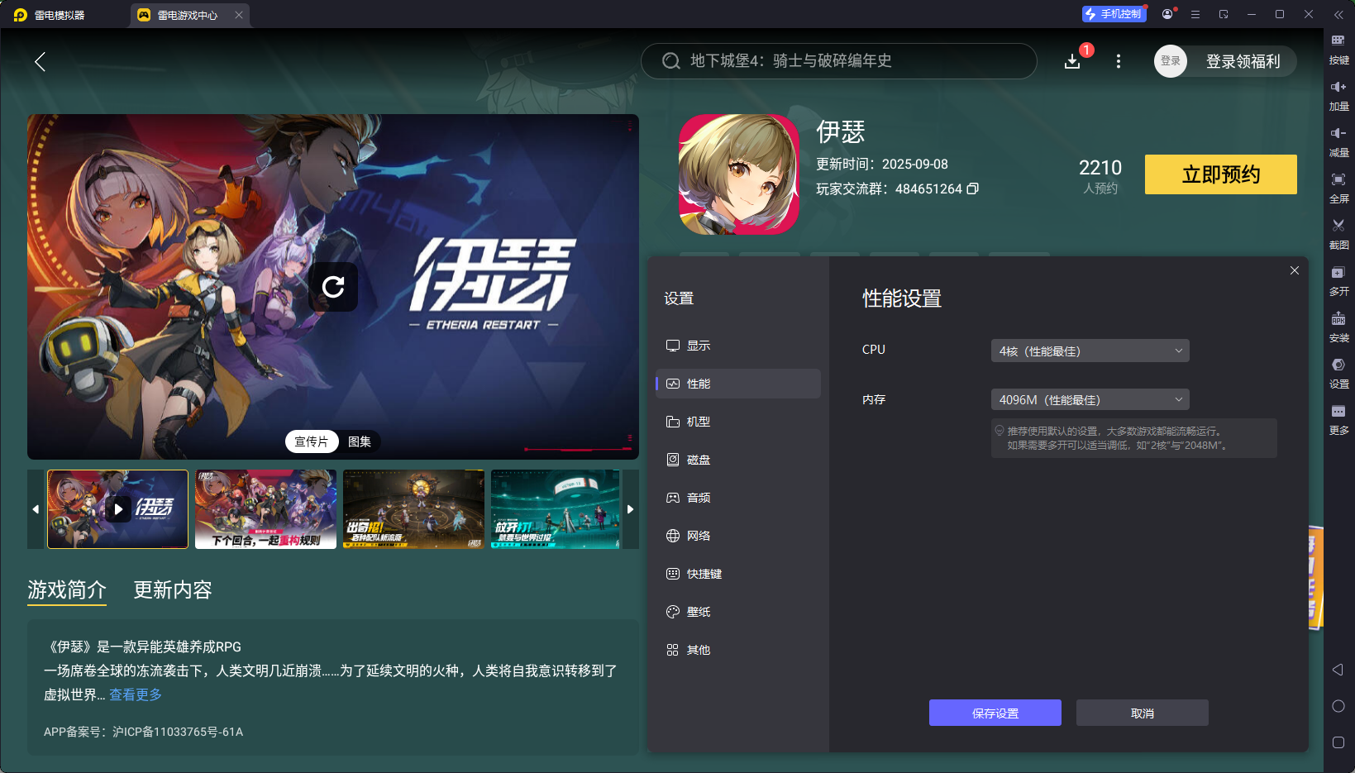This screenshot has height=773, width=1355.
Task: Select the 放开打 screenshot thumbnail
Action: click(556, 509)
